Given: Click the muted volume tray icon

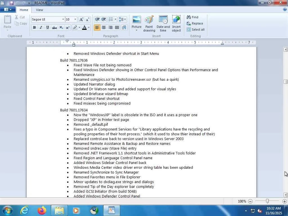Looking at the screenshot, I should click(x=260, y=211).
